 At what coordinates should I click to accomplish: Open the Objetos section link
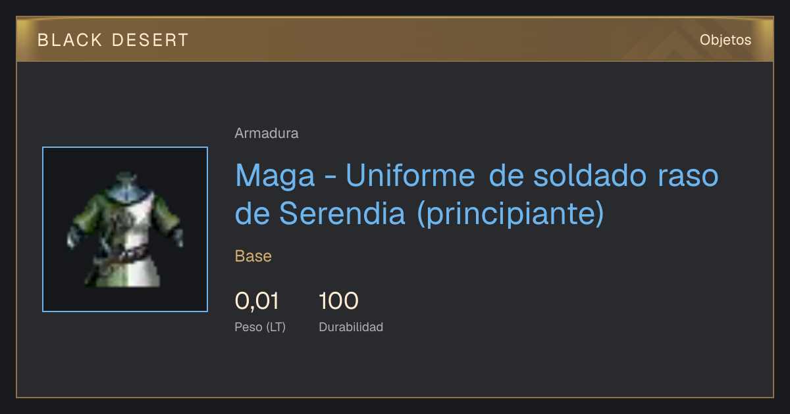click(x=725, y=40)
